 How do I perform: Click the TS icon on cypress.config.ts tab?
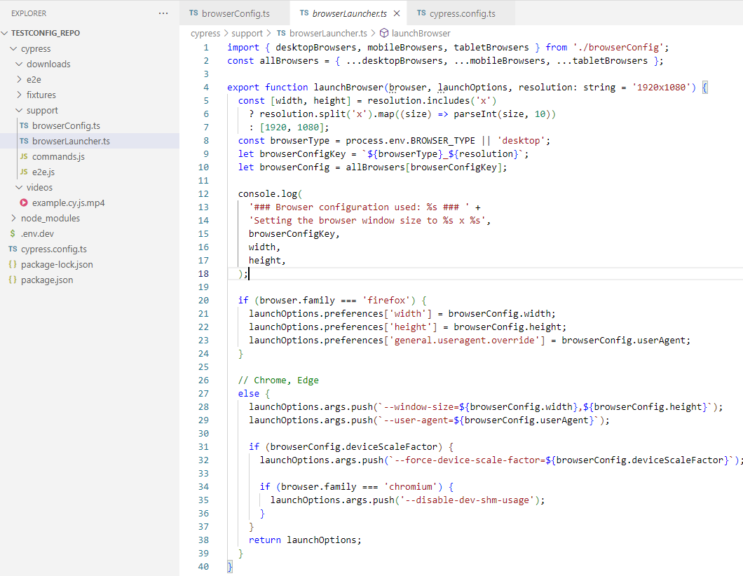421,13
